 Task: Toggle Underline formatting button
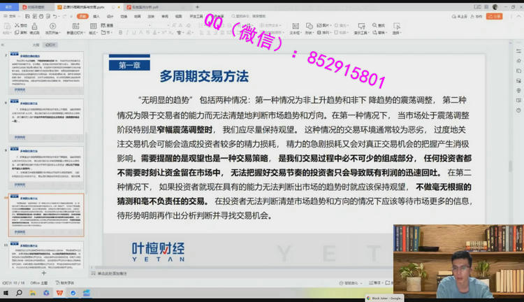[134, 33]
